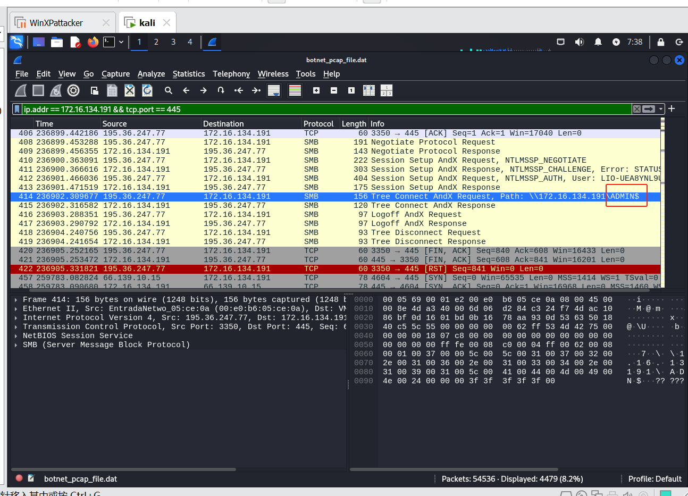
Task: Sort packets by Length column
Action: (x=355, y=124)
